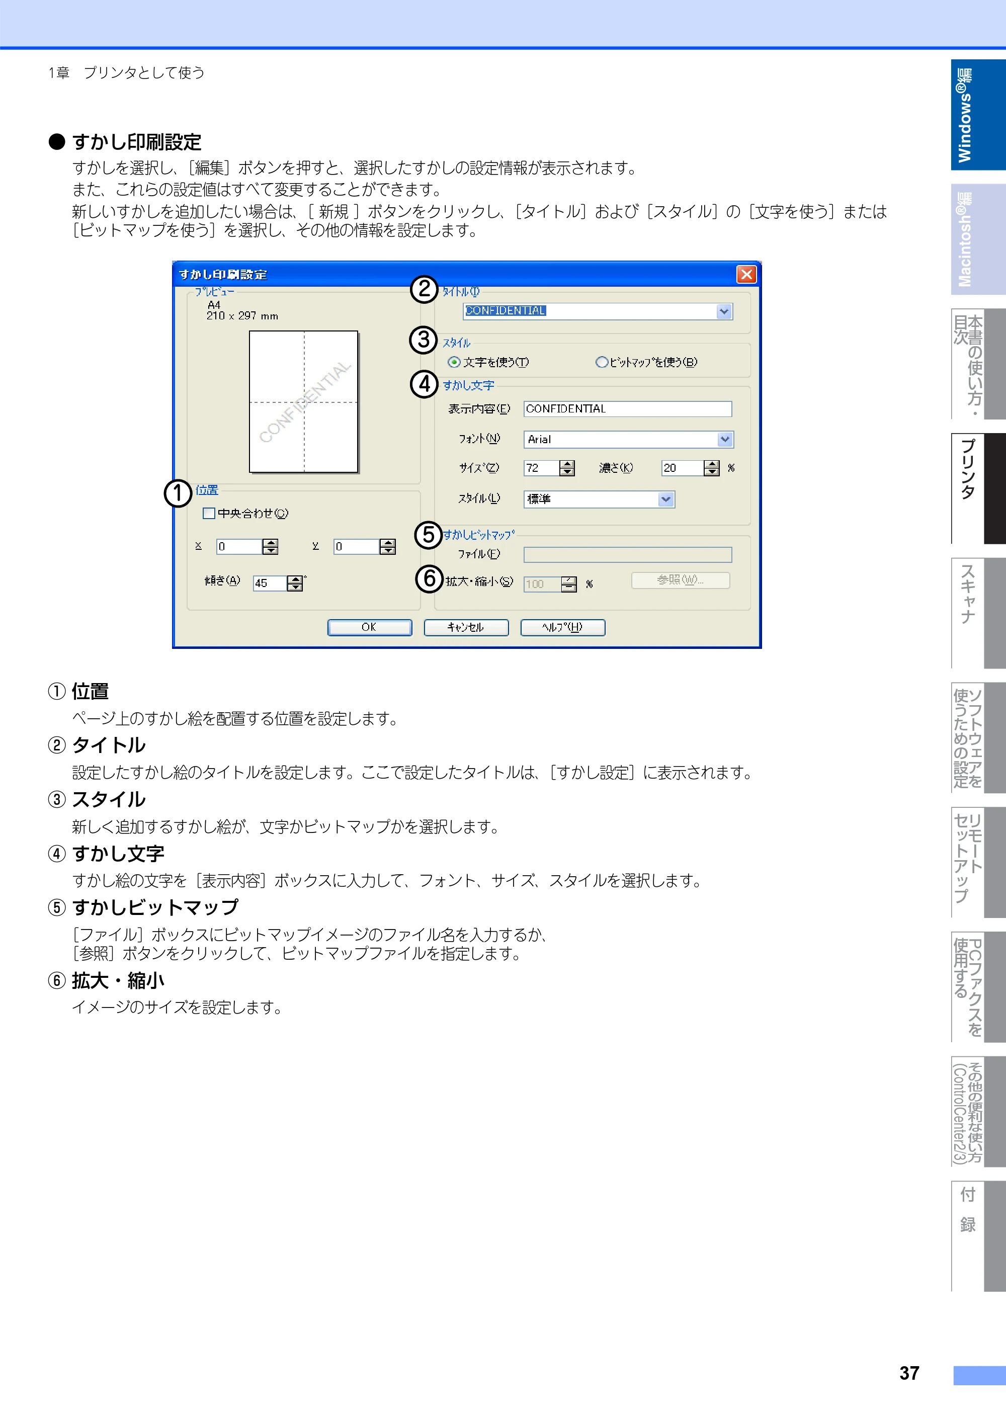
Task: Confirm with the OK button
Action: (x=369, y=628)
